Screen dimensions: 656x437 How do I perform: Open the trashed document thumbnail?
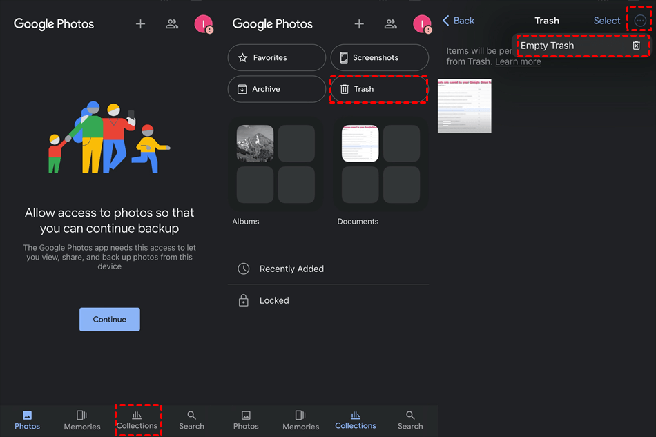click(x=465, y=106)
